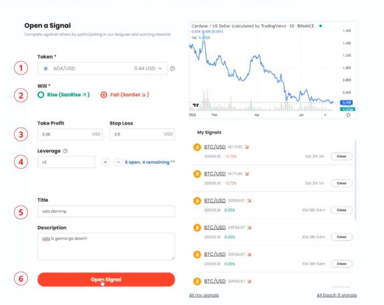The image size is (384, 305).
Task: Expand the ADA/USD token dropdown
Action: tap(160, 68)
